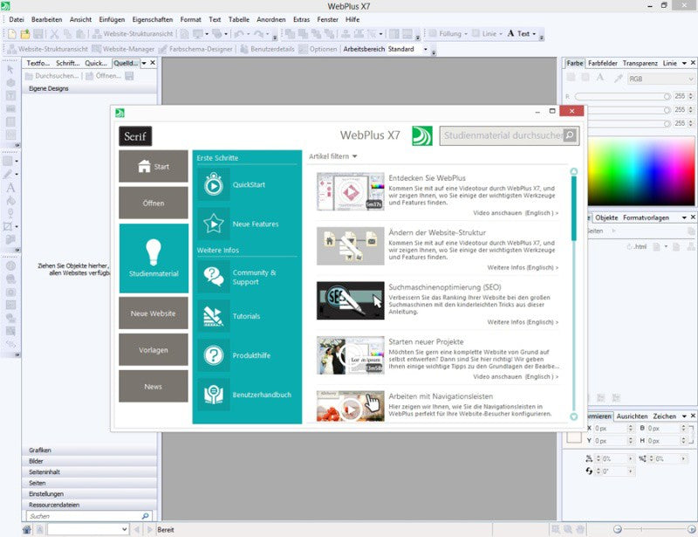Click the scroll up arrow circle
This screenshot has width=698, height=537.
(574, 171)
